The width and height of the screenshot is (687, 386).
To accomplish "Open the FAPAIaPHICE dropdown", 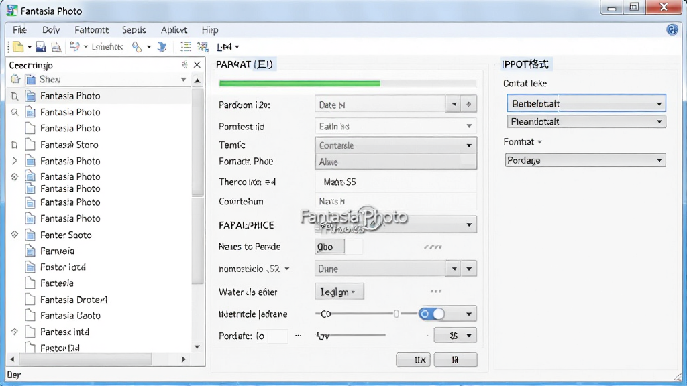I will coord(469,225).
